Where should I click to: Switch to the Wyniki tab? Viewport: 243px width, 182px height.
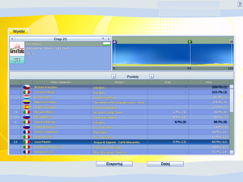click(x=19, y=32)
